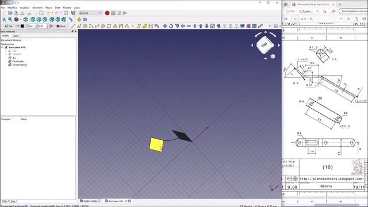Click the None autogroup button
This screenshot has height=207, width=368.
coord(61,26)
